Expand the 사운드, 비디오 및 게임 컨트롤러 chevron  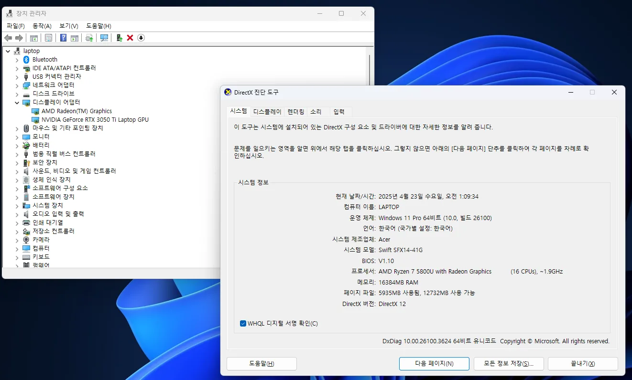[17, 171]
